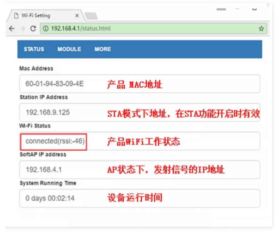279x232 pixels.
Task: Click the System Running Time field
Action: coord(140,198)
